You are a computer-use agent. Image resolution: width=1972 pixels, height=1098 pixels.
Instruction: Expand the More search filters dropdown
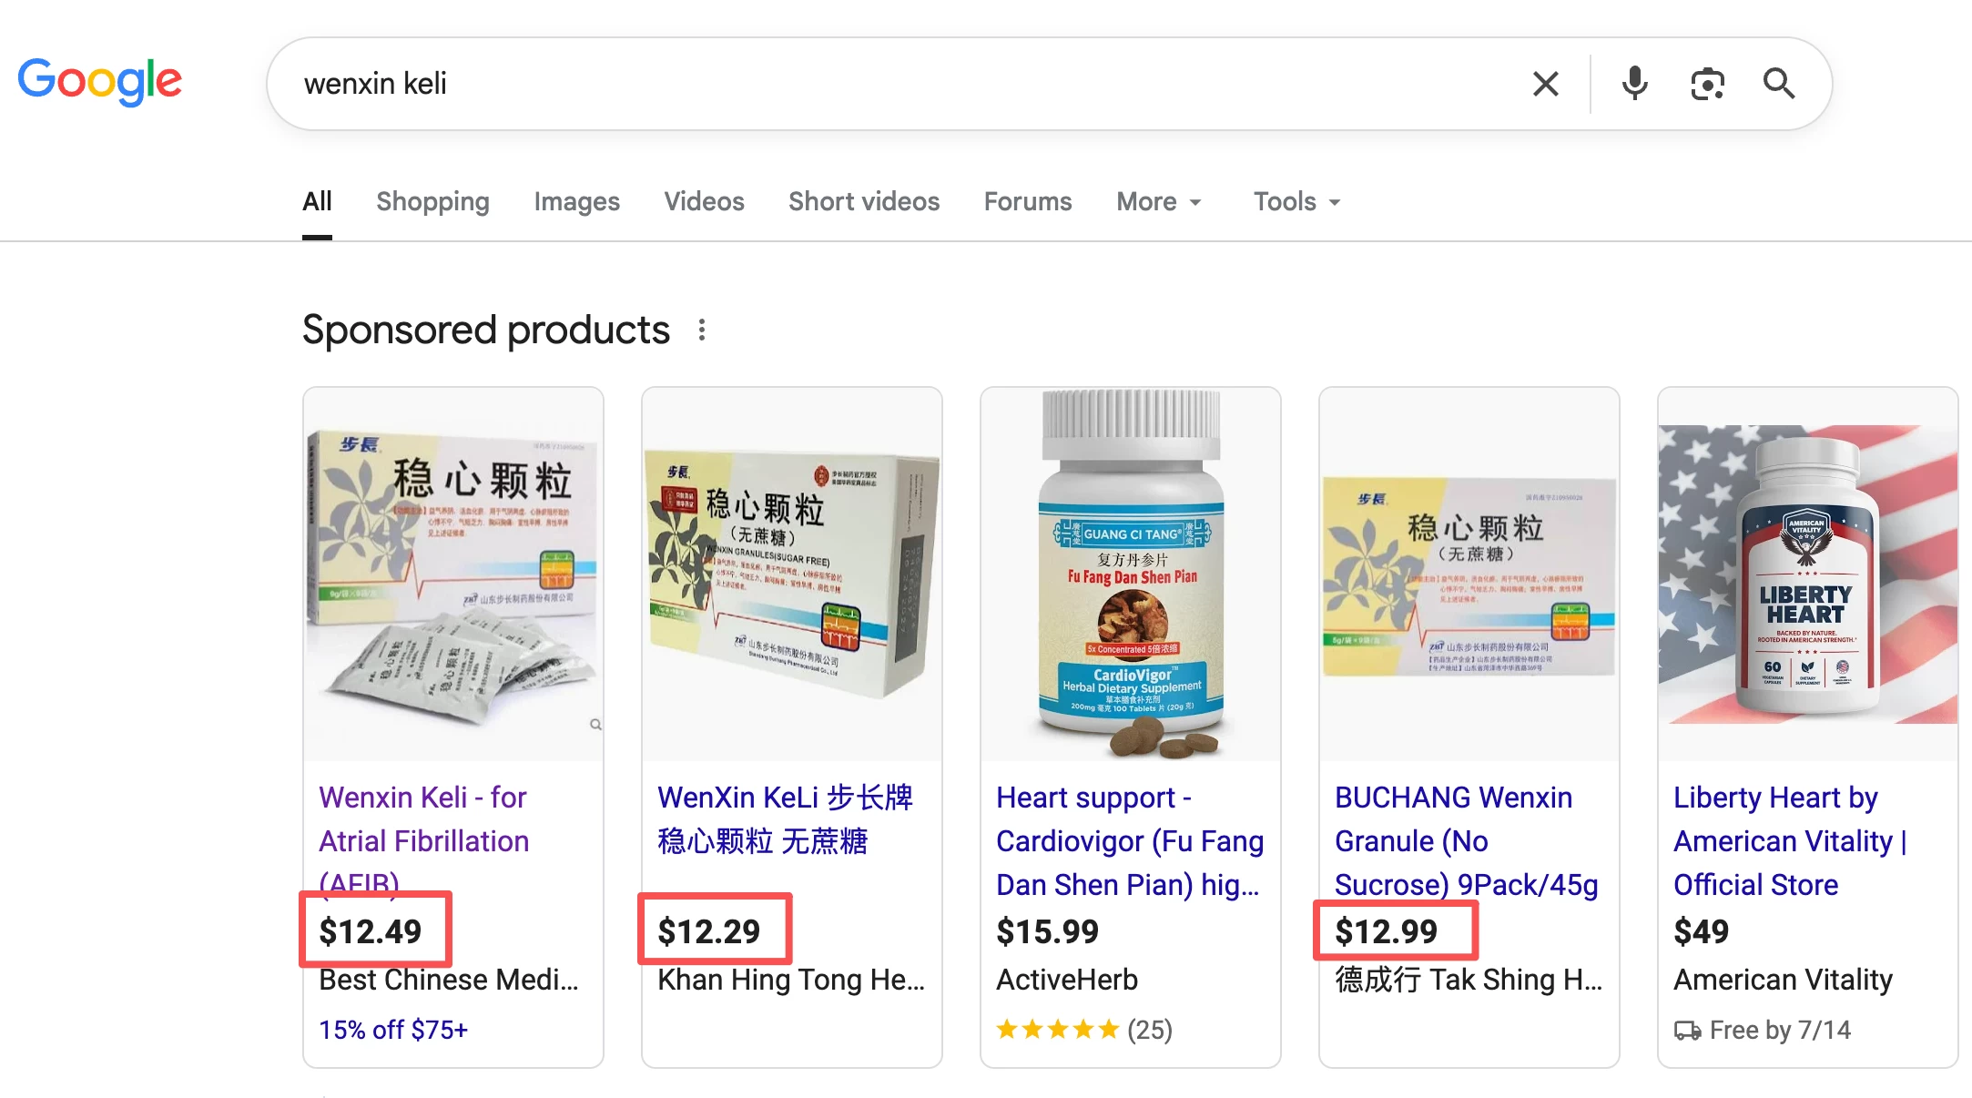tap(1159, 201)
